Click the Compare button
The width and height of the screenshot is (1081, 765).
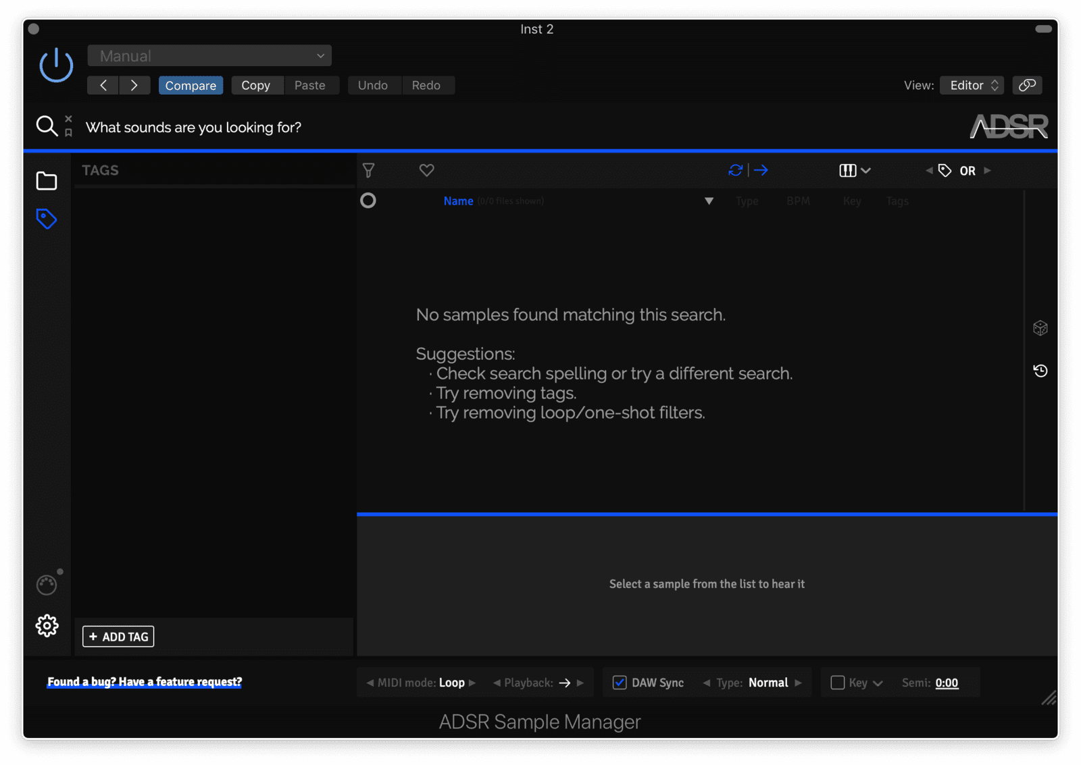(191, 85)
